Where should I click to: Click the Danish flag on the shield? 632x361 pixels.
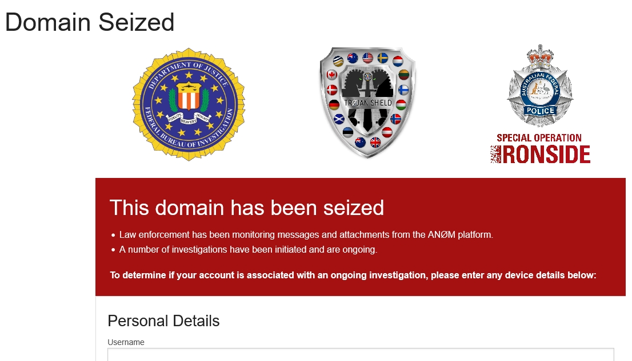[x=332, y=90]
